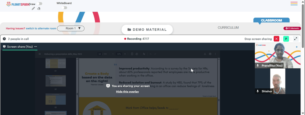Click the PDF fit to page icon
Screen dimensions: 305x115
(x=132, y=54)
